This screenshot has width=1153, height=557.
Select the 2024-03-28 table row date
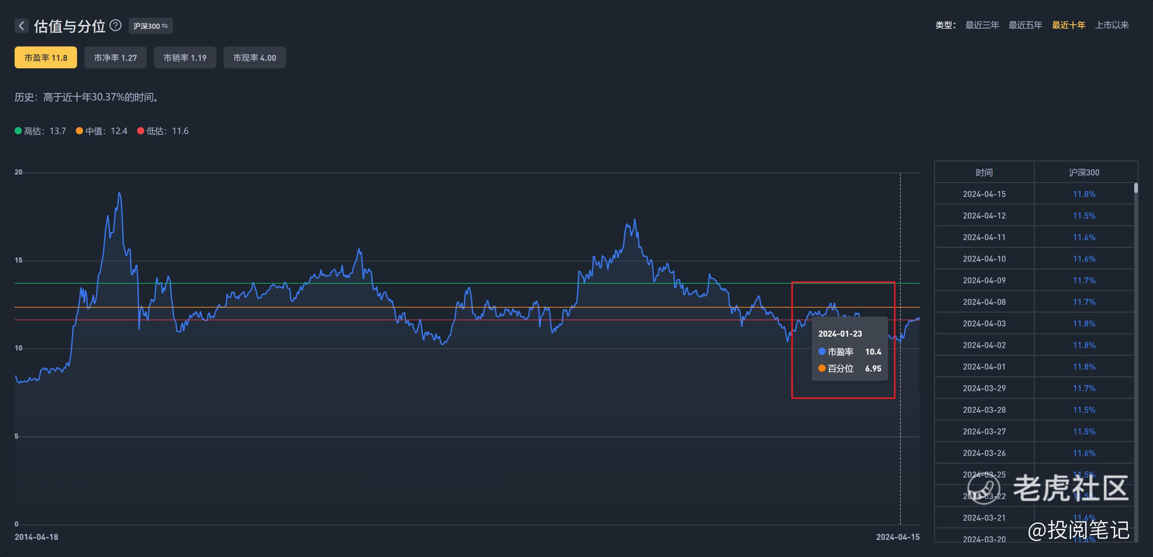coord(984,410)
